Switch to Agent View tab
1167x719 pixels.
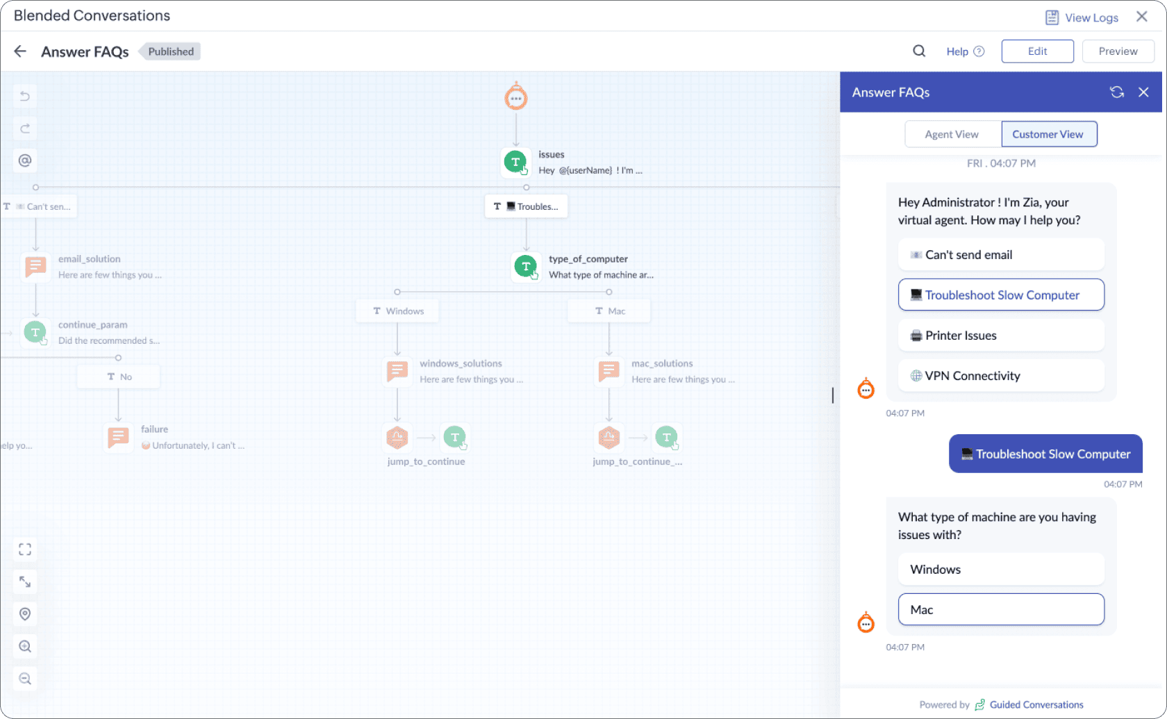tap(952, 134)
